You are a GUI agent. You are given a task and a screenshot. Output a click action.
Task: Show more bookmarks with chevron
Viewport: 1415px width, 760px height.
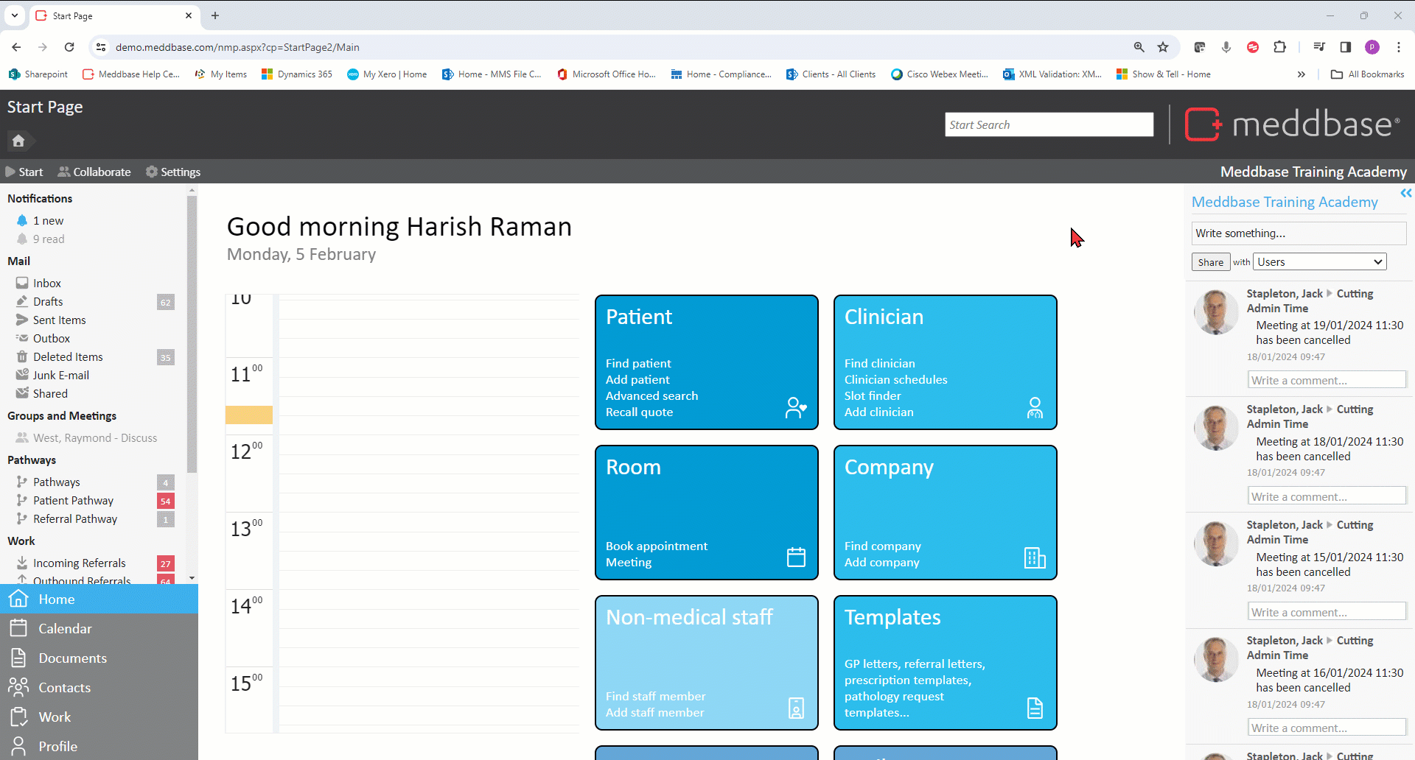click(x=1302, y=74)
